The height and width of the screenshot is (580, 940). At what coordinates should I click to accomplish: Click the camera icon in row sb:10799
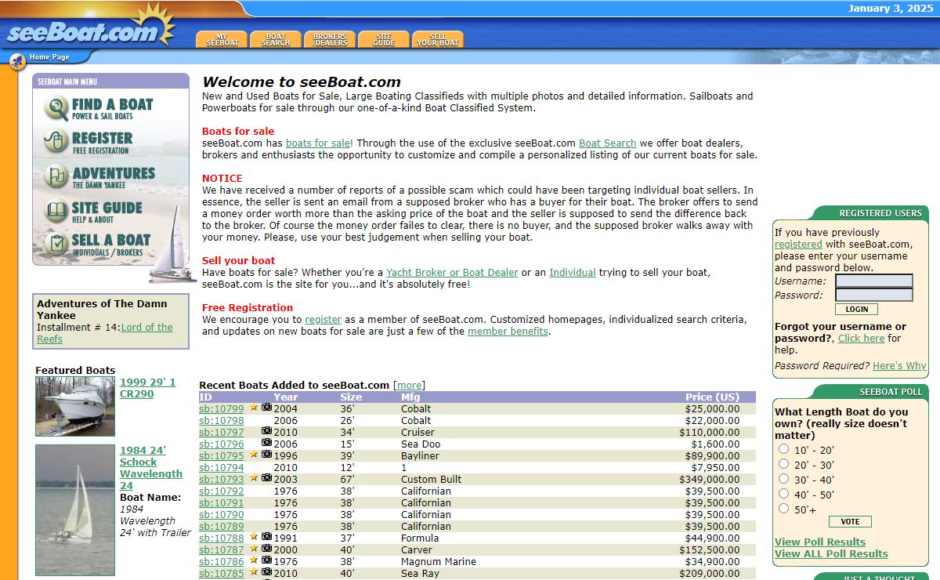pos(266,408)
